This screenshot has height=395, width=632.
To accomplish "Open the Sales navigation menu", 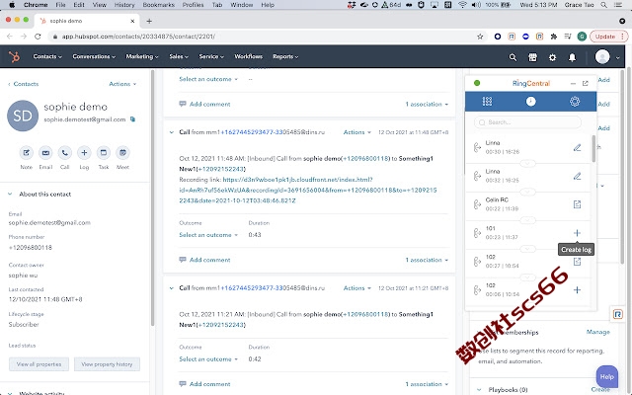I will [179, 57].
